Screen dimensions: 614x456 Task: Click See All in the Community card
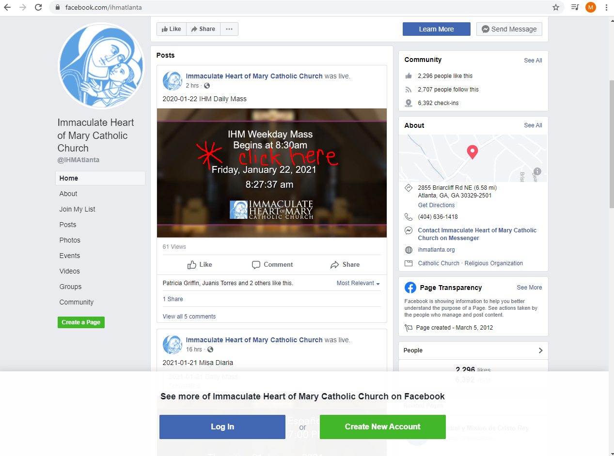click(x=533, y=61)
